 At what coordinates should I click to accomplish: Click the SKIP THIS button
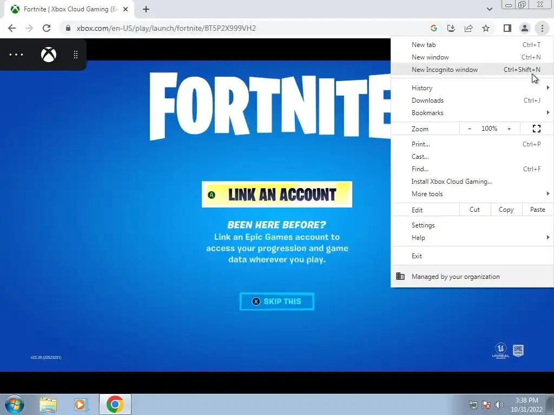click(x=277, y=302)
